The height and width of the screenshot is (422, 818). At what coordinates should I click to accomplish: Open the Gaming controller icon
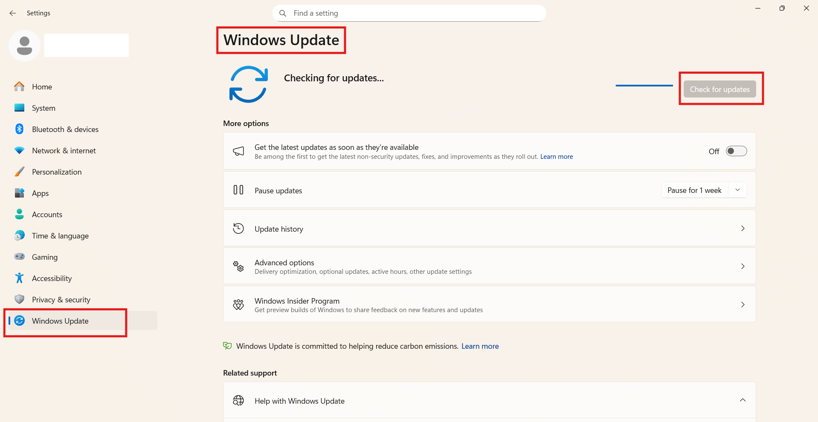click(x=19, y=257)
